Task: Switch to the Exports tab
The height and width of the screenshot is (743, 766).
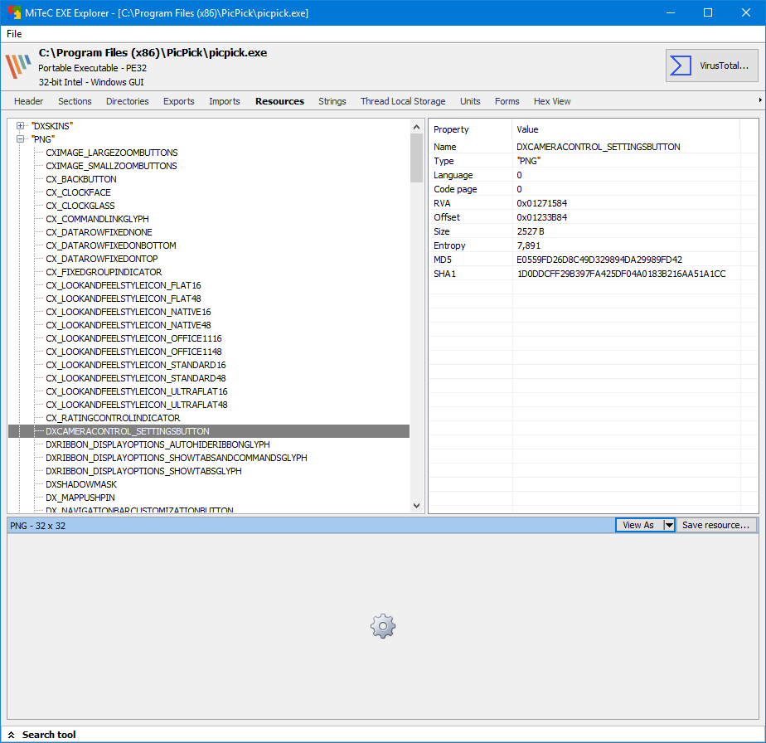Action: click(179, 101)
